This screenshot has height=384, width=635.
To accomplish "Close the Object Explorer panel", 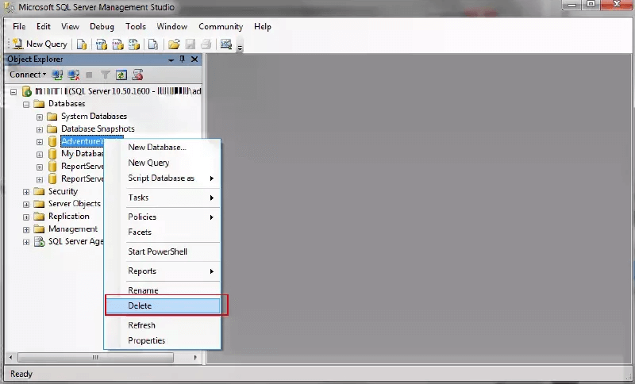I will coord(194,60).
